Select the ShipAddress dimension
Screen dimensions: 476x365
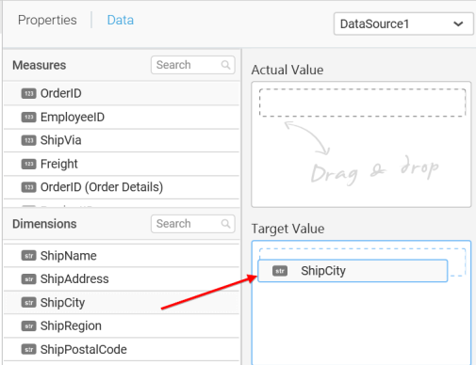click(122, 278)
